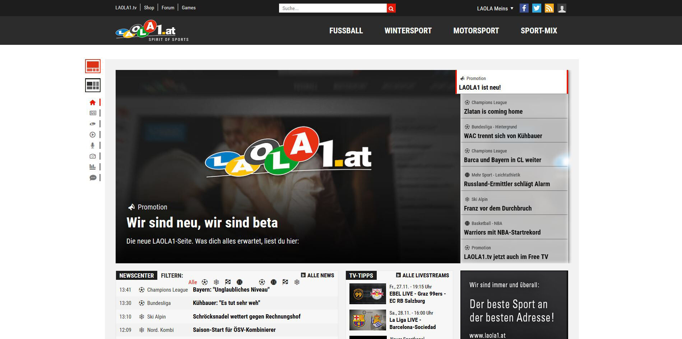Switch to the black list layout view

[x=93, y=85]
